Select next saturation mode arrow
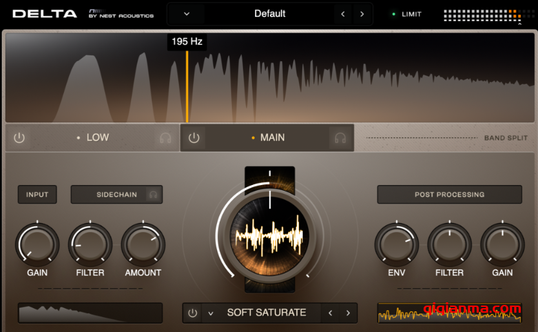Screen dimensions: 538x332 coord(348,313)
